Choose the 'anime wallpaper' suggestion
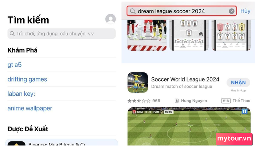255x148 pixels. click(x=30, y=108)
